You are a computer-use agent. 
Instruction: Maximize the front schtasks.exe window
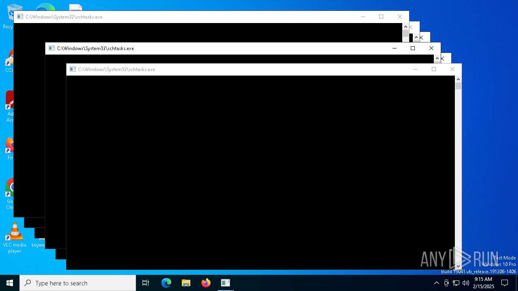434,69
